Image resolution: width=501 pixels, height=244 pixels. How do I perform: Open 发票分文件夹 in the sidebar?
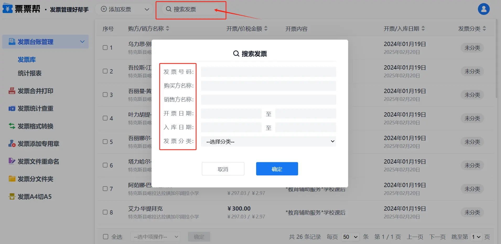35,179
